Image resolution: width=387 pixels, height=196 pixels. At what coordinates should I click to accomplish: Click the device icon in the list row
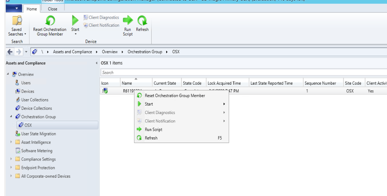click(x=105, y=91)
